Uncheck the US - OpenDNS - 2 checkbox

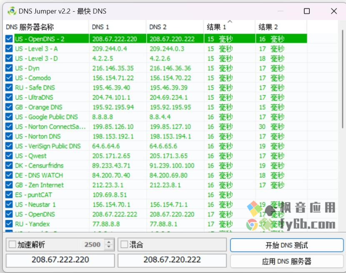click(x=9, y=39)
